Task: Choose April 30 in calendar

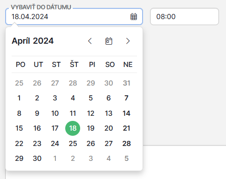Action: point(37,159)
